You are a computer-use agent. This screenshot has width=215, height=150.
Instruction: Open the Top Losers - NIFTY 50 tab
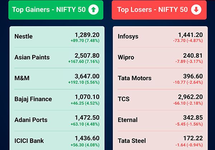pyautogui.click(x=152, y=10)
